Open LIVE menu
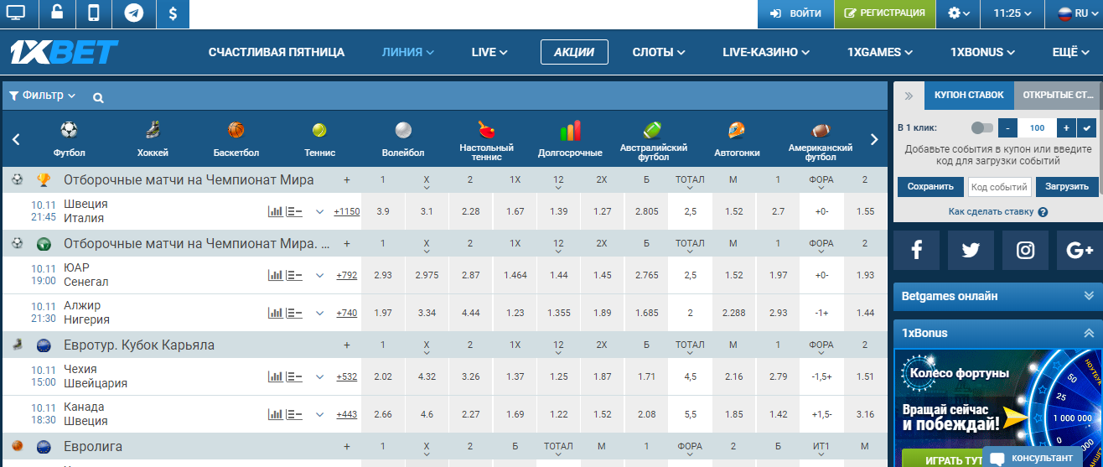The image size is (1103, 467). [x=489, y=52]
